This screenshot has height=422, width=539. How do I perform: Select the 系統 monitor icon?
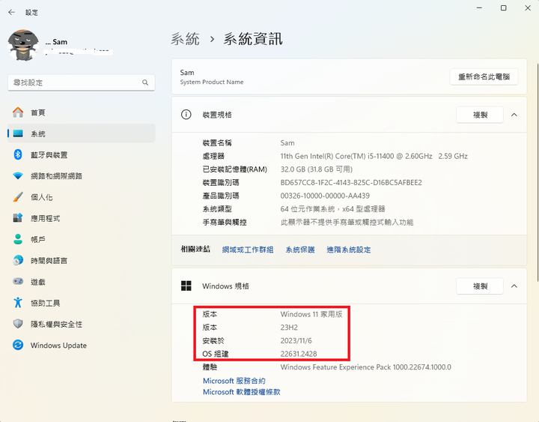coord(18,133)
